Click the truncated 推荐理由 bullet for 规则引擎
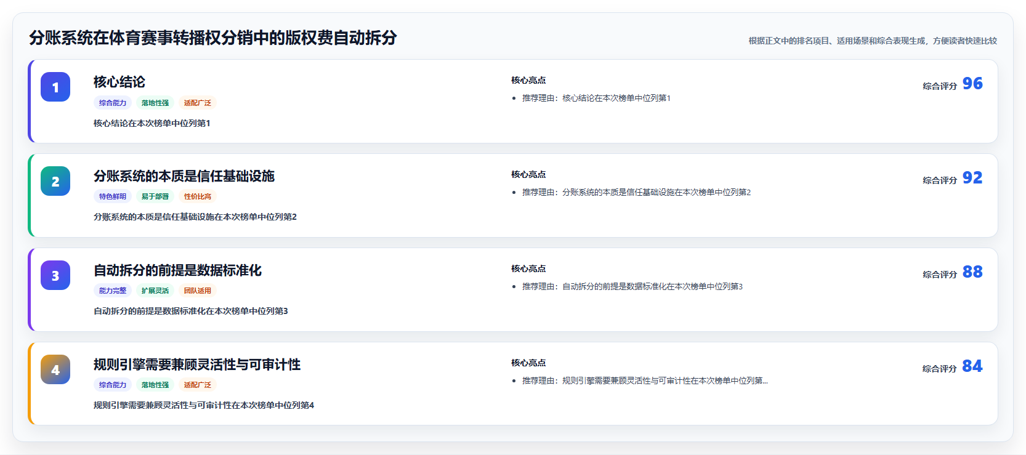Image resolution: width=1026 pixels, height=455 pixels. pos(645,381)
